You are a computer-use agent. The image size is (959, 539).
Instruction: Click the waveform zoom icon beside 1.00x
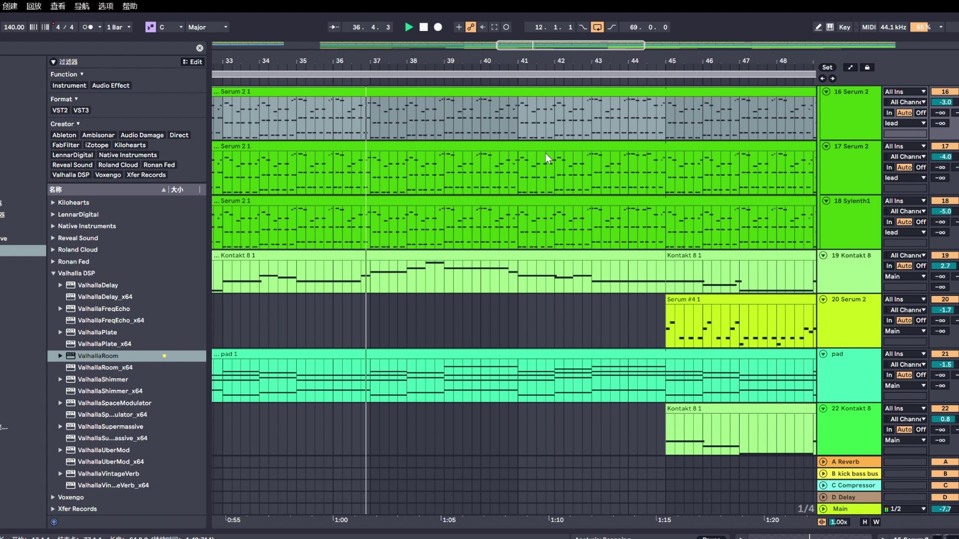pos(822,522)
